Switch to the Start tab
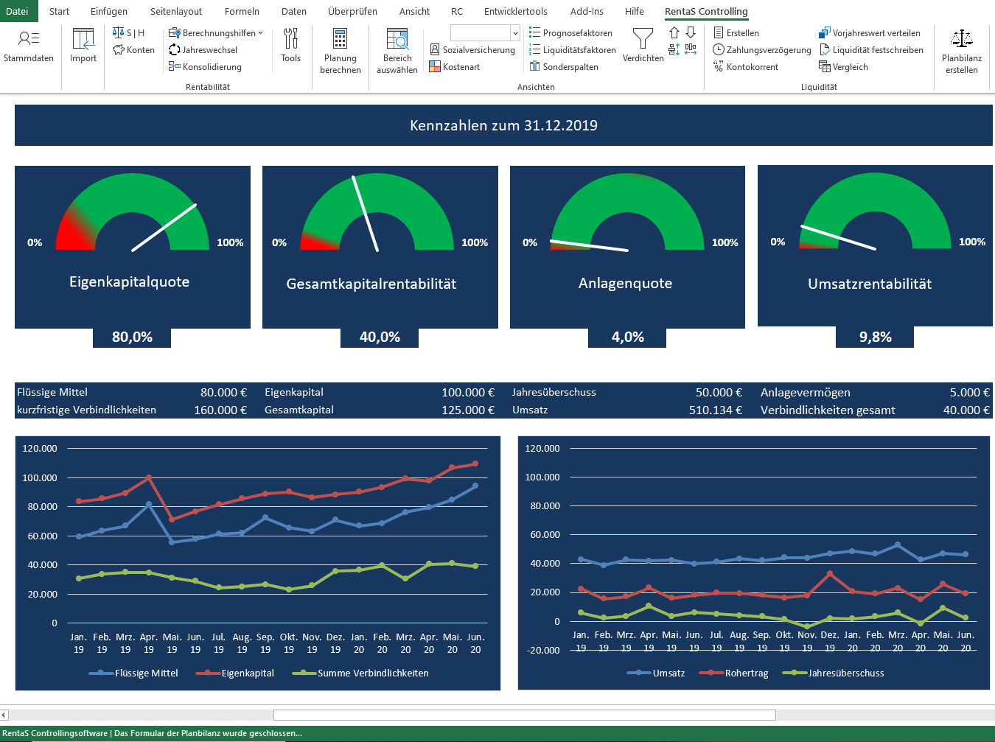Image resolution: width=995 pixels, height=742 pixels. pos(59,11)
